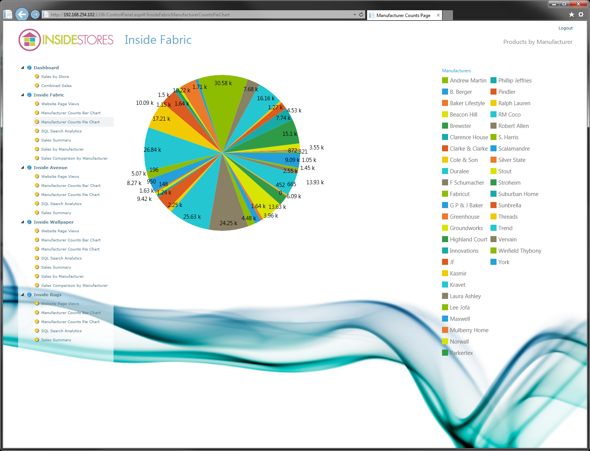Open Combined Sales report
The image size is (590, 451).
point(56,86)
